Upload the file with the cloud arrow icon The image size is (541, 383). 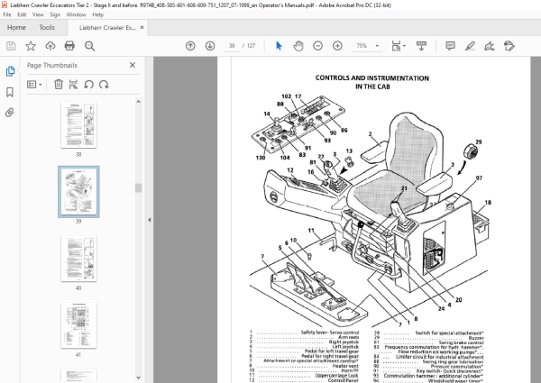click(x=50, y=46)
